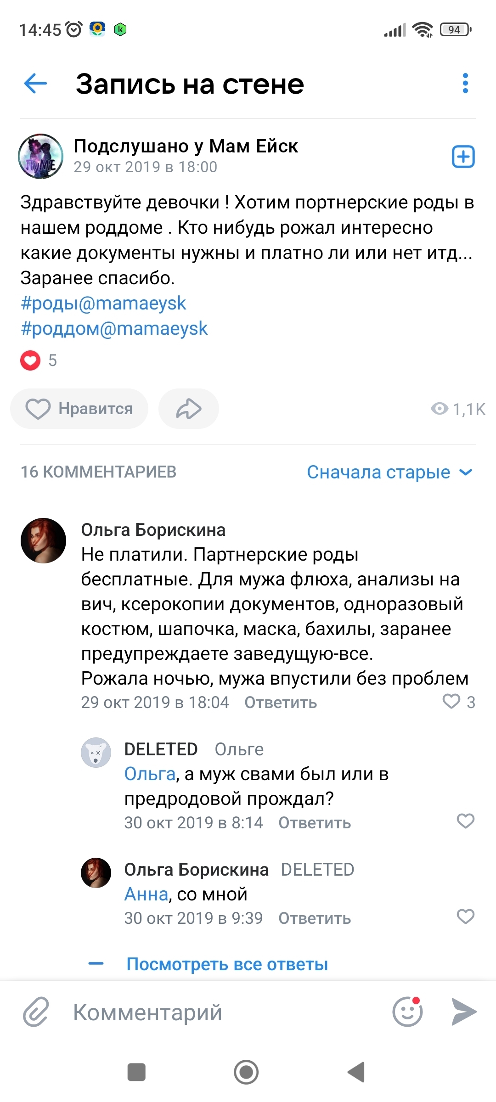
Task: Type in the Комментарий input field
Action: pos(220,1012)
